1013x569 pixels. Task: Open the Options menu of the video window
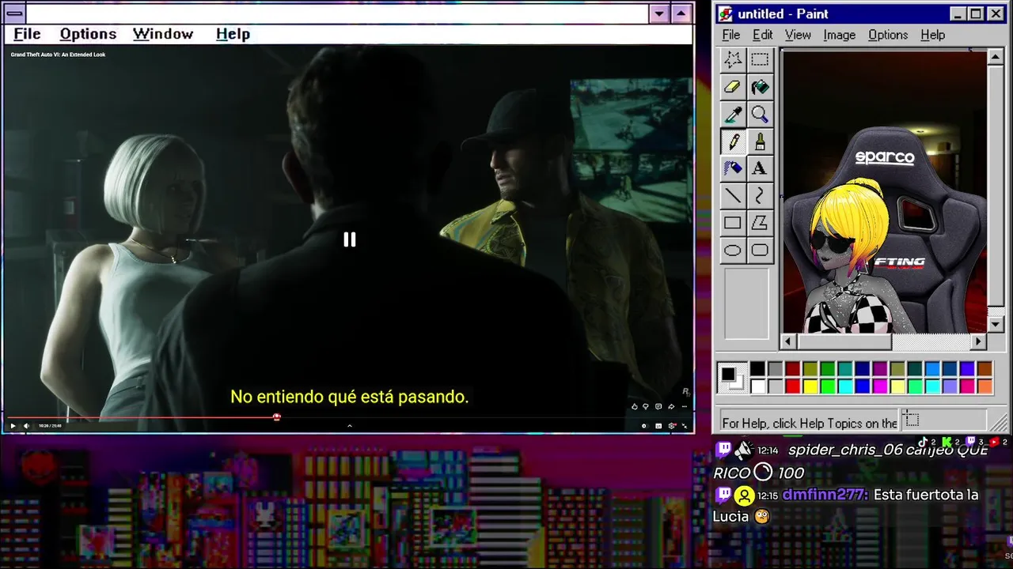coord(88,34)
